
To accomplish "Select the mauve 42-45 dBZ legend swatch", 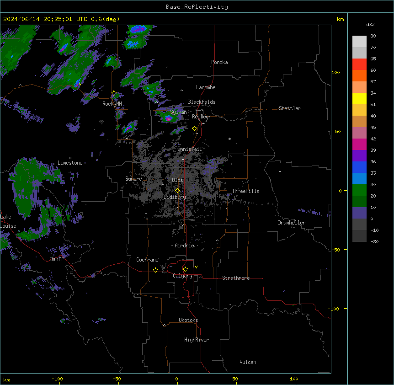I will [x=359, y=133].
